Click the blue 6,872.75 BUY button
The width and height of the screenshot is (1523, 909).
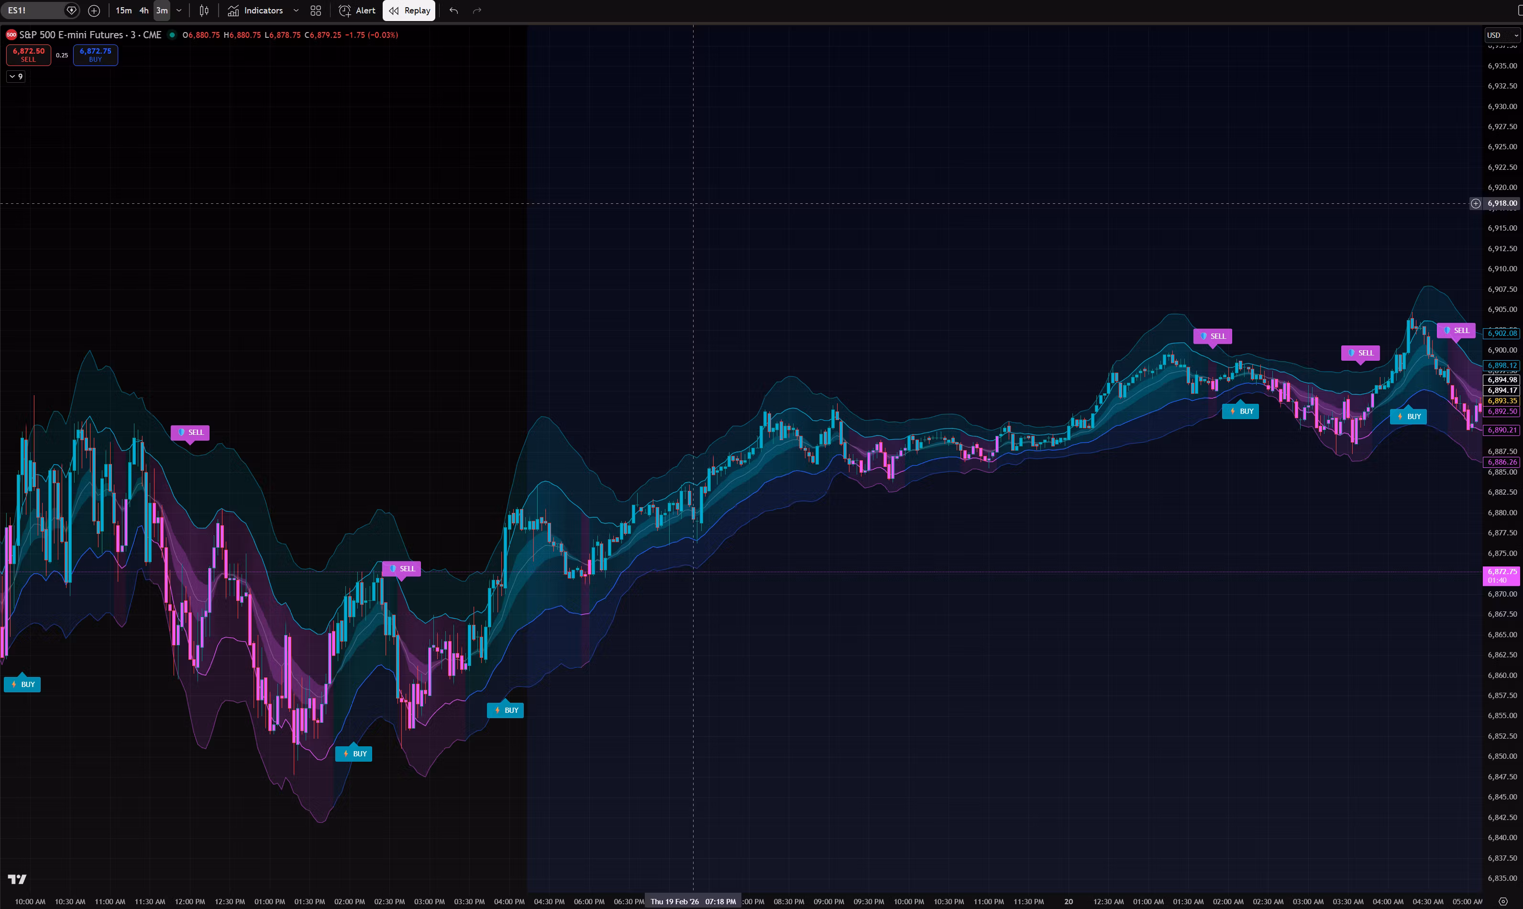click(96, 55)
